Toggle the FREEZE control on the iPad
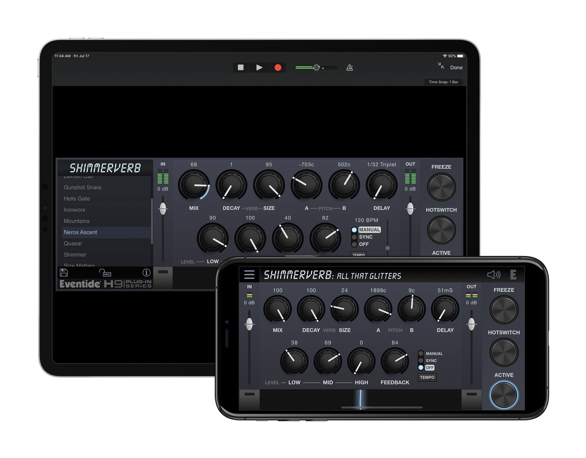 click(441, 186)
